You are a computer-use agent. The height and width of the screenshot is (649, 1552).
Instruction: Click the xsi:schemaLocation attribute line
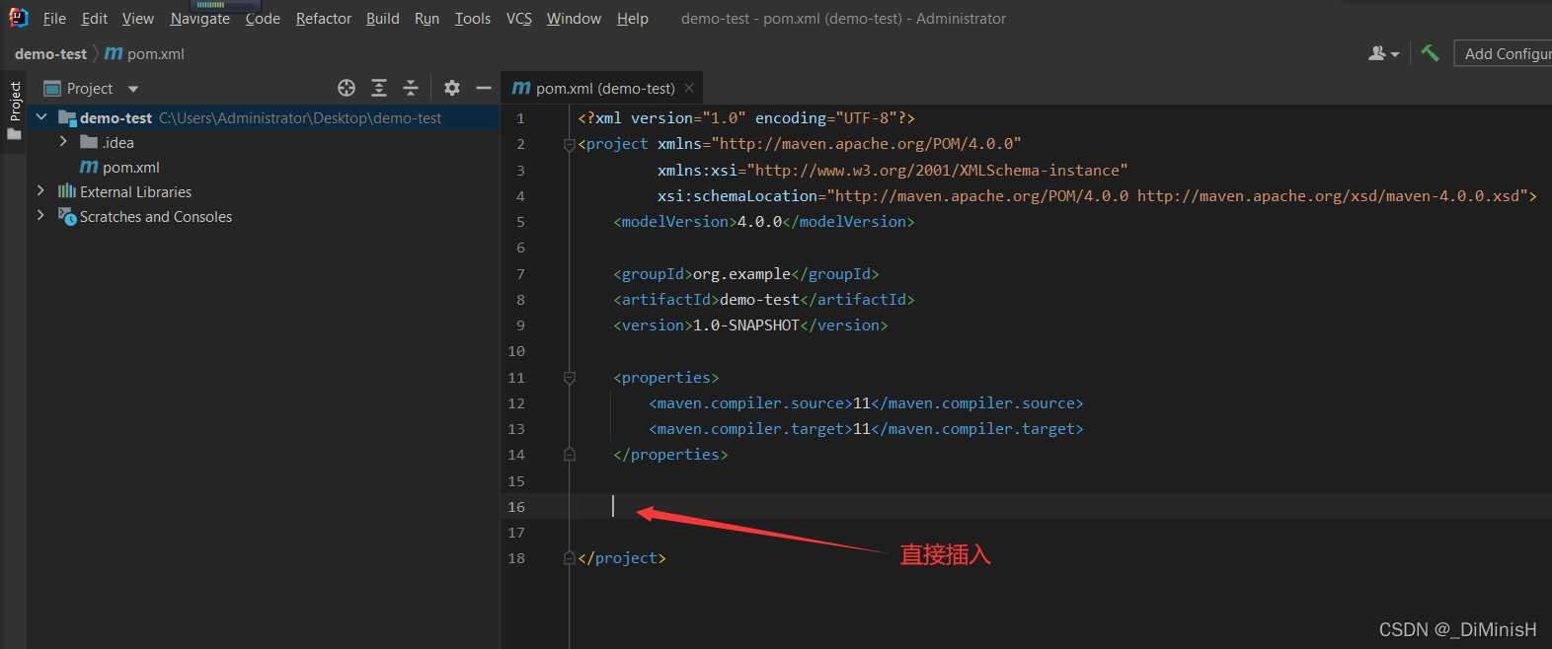pyautogui.click(x=1097, y=196)
